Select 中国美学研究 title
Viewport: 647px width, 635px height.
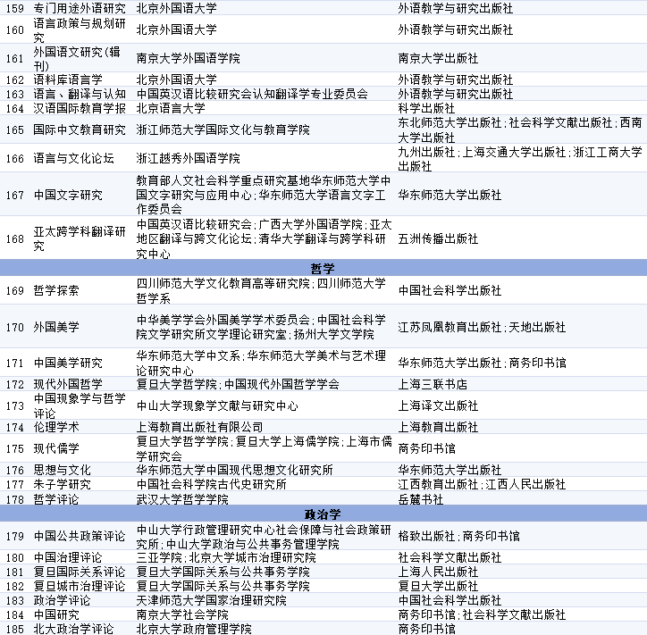(x=68, y=363)
